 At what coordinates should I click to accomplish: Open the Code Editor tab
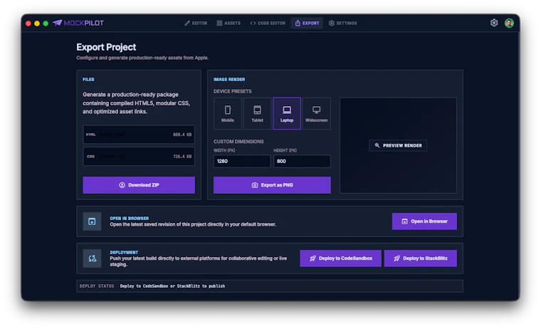[268, 23]
